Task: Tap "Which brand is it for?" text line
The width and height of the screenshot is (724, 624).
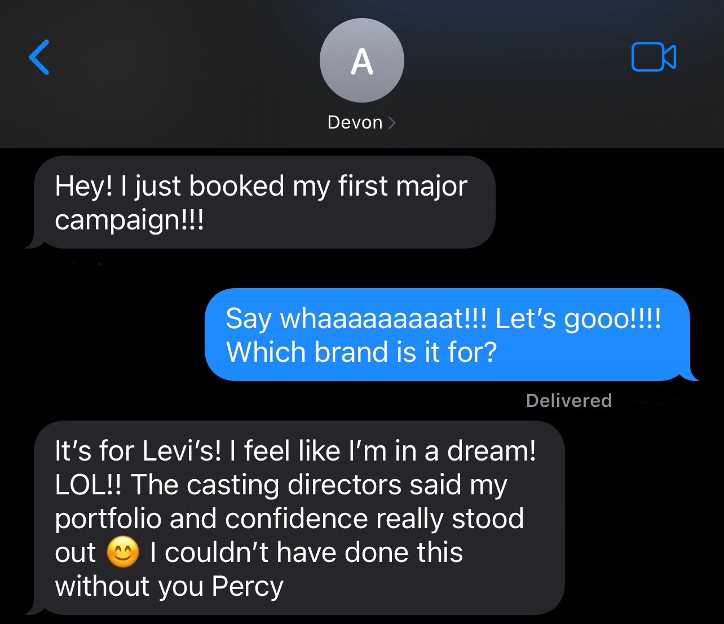Action: tap(361, 352)
